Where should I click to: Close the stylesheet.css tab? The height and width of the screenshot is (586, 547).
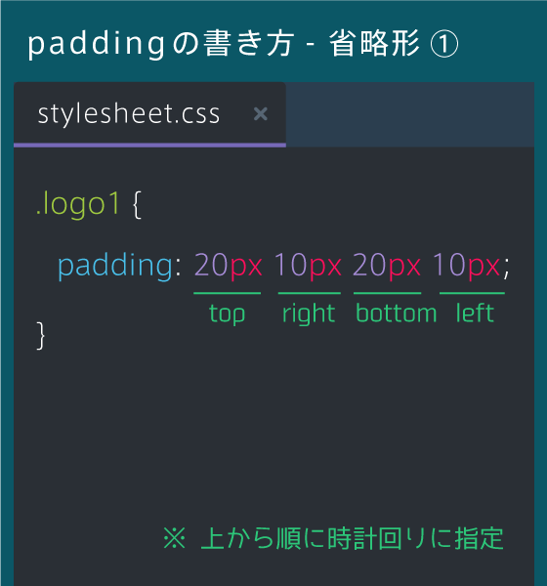click(260, 113)
